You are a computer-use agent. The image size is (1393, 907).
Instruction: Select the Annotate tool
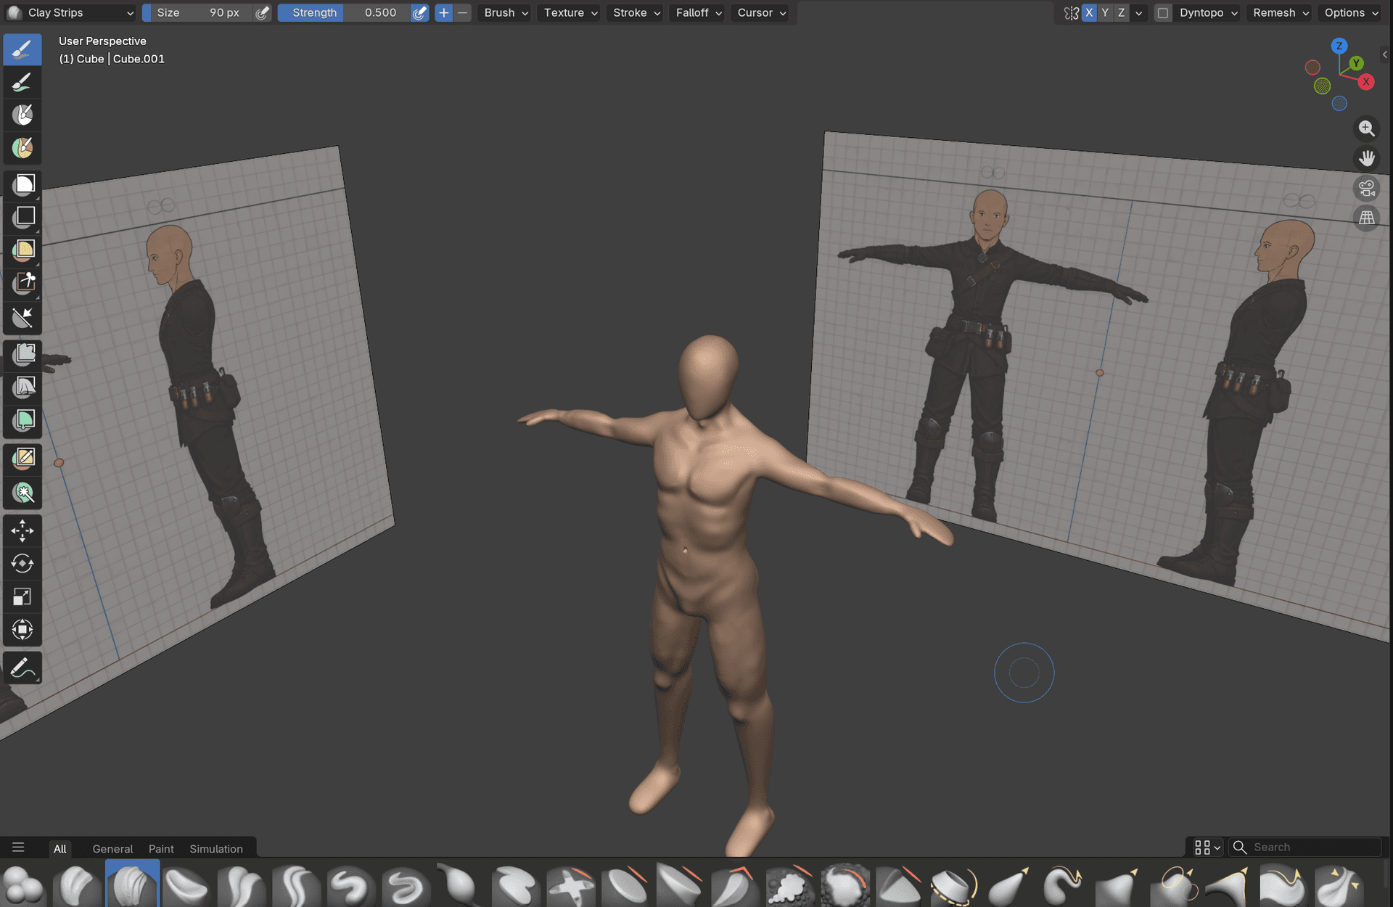22,668
